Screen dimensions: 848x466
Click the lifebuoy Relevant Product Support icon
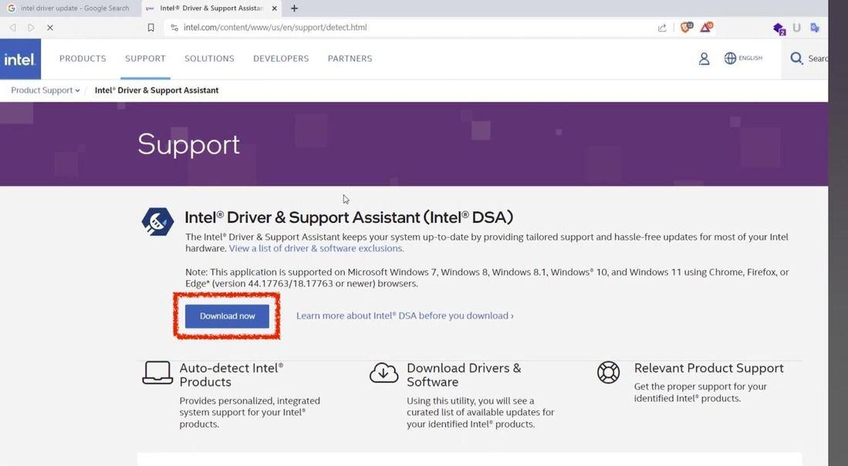pyautogui.click(x=609, y=373)
